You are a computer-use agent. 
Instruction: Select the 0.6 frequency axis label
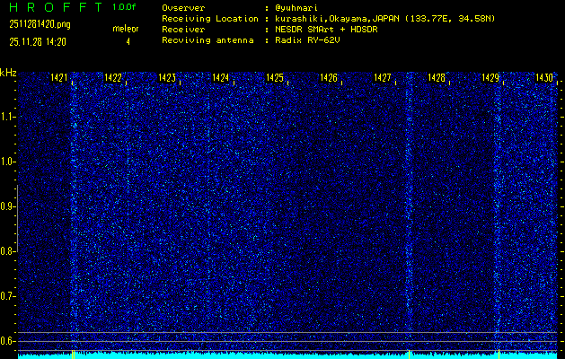[x=7, y=341]
